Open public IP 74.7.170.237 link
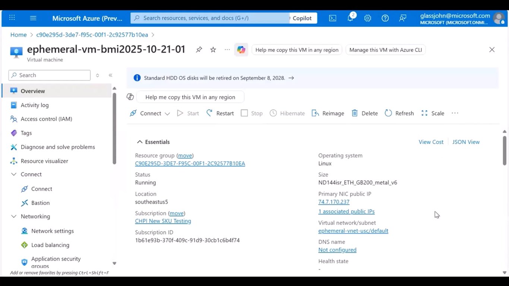This screenshot has width=509, height=286. pyautogui.click(x=334, y=202)
